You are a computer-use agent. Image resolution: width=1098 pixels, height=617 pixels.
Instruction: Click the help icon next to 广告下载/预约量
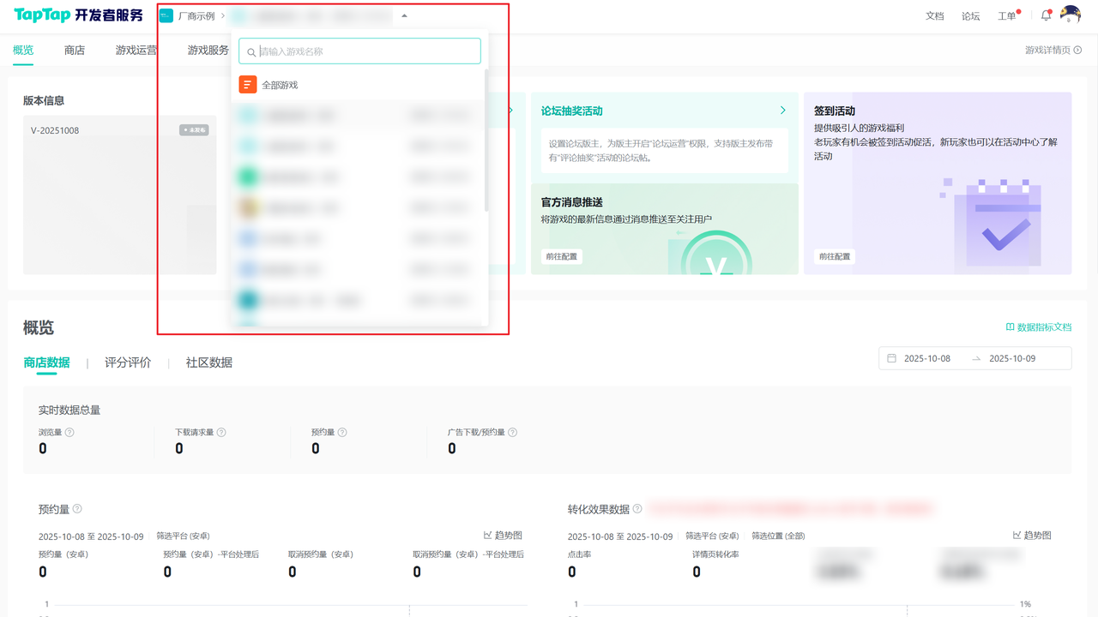(513, 433)
